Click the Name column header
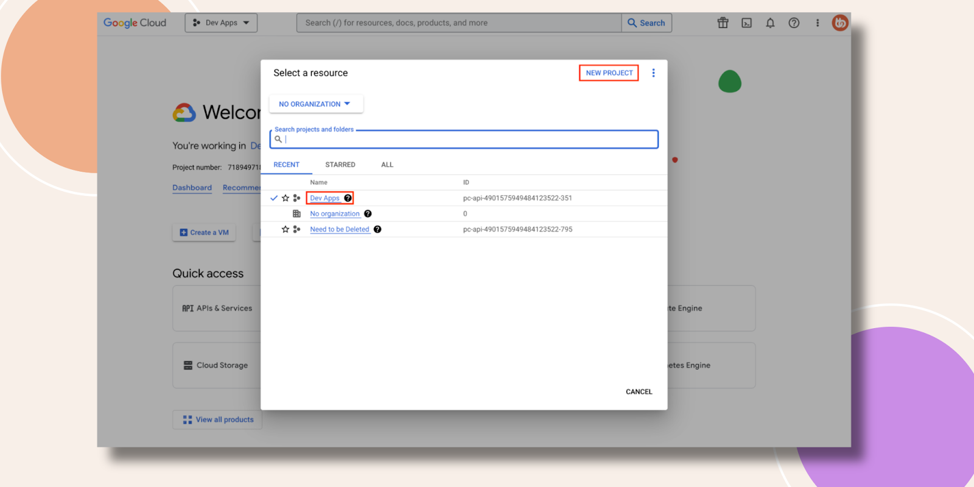Image resolution: width=974 pixels, height=487 pixels. 318,183
